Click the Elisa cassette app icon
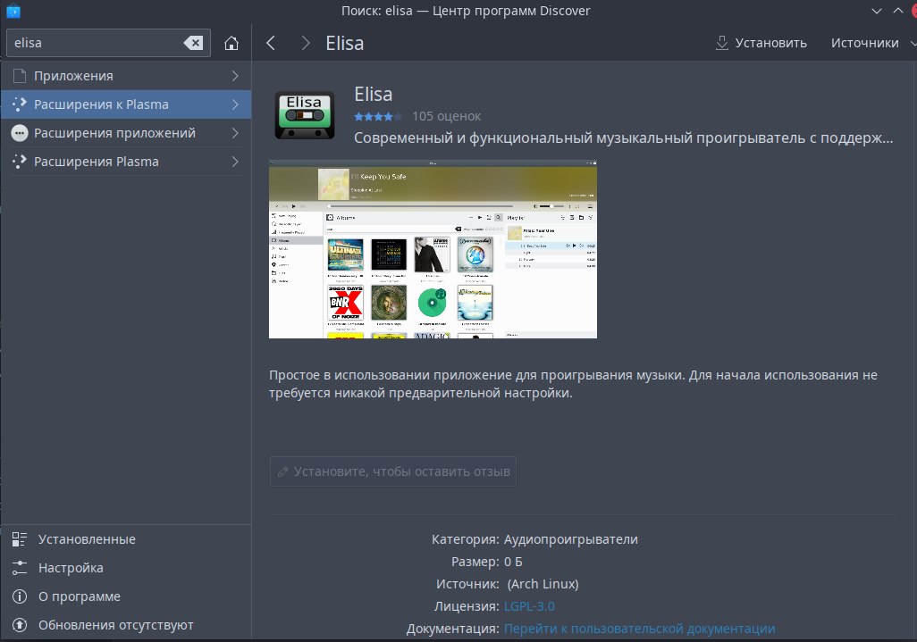The image size is (917, 642). (x=305, y=115)
